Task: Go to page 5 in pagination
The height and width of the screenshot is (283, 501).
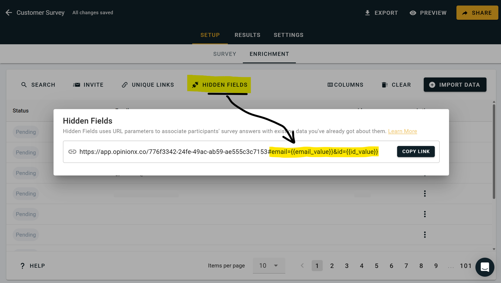Action: tap(377, 266)
